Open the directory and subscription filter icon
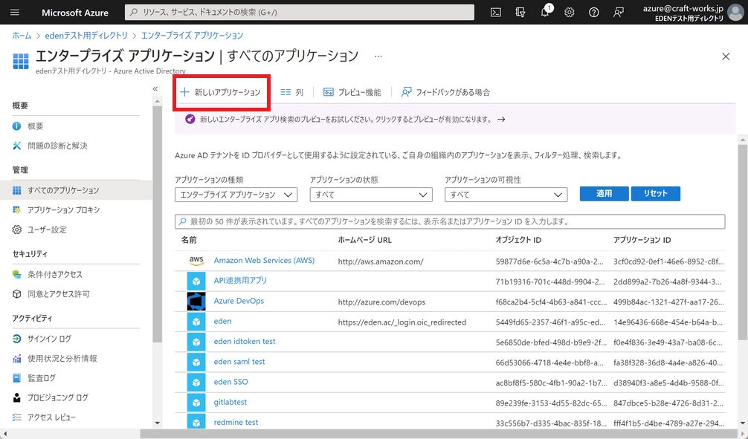The width and height of the screenshot is (748, 439). pyautogui.click(x=520, y=13)
